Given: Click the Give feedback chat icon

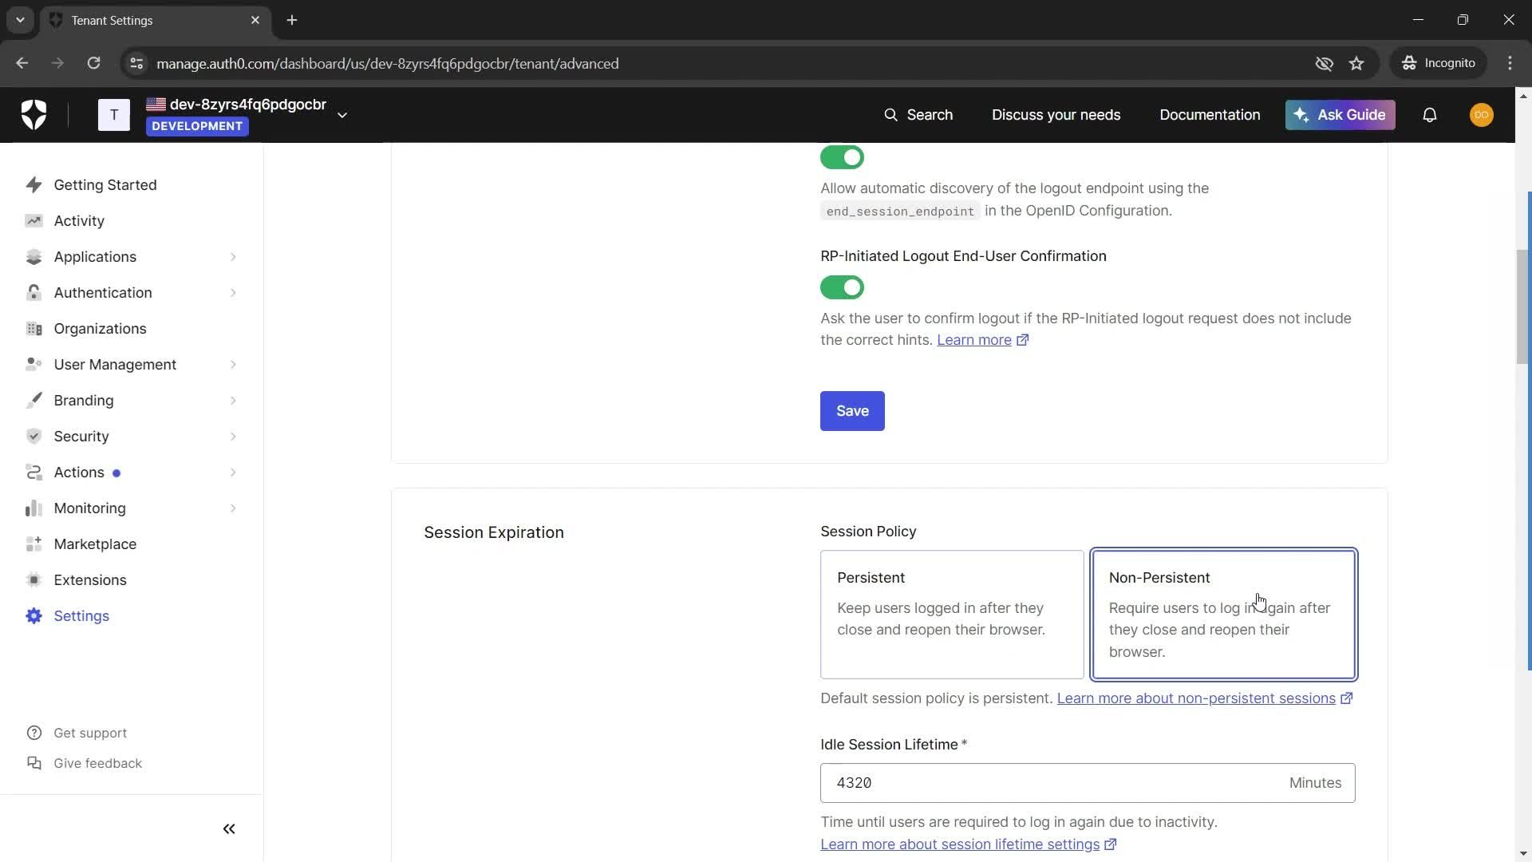Looking at the screenshot, I should tap(34, 764).
